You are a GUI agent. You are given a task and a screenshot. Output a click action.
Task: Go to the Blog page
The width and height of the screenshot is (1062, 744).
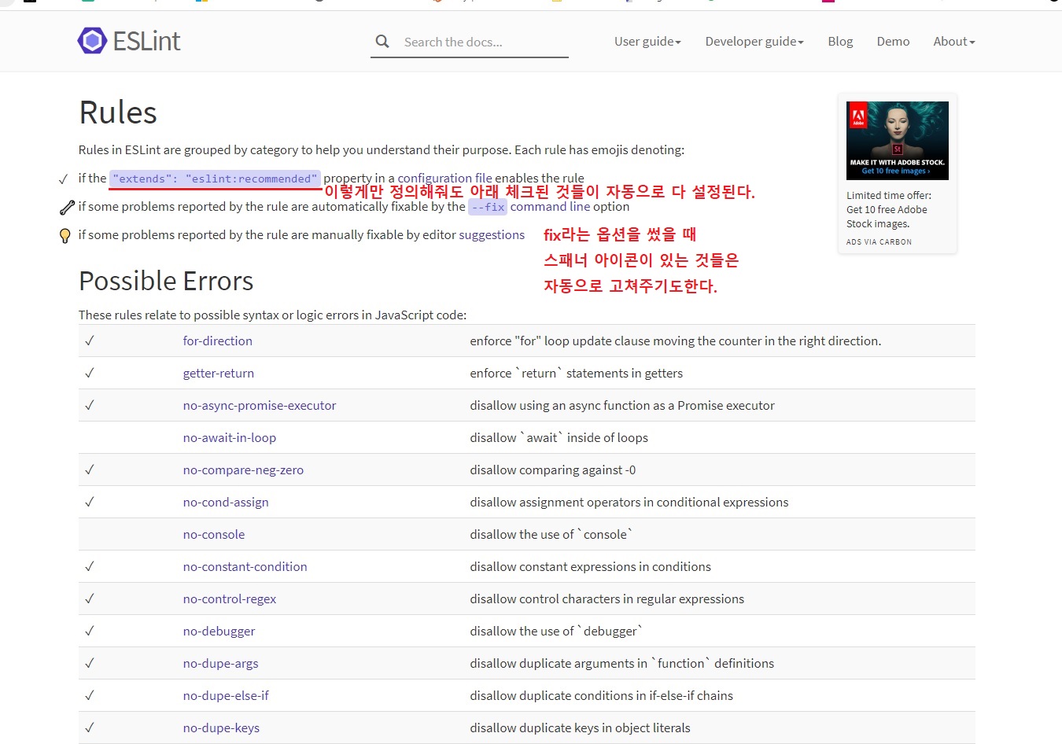click(x=840, y=42)
